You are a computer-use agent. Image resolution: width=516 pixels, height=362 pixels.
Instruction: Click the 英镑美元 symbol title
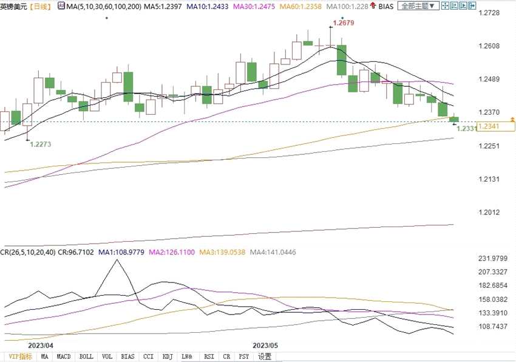[x=14, y=6]
